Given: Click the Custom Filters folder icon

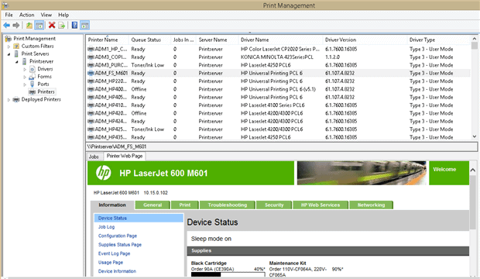Looking at the screenshot, I should [16, 46].
